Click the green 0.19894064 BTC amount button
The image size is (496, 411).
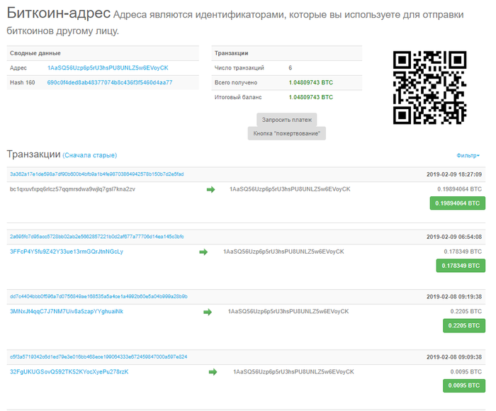[457, 203]
